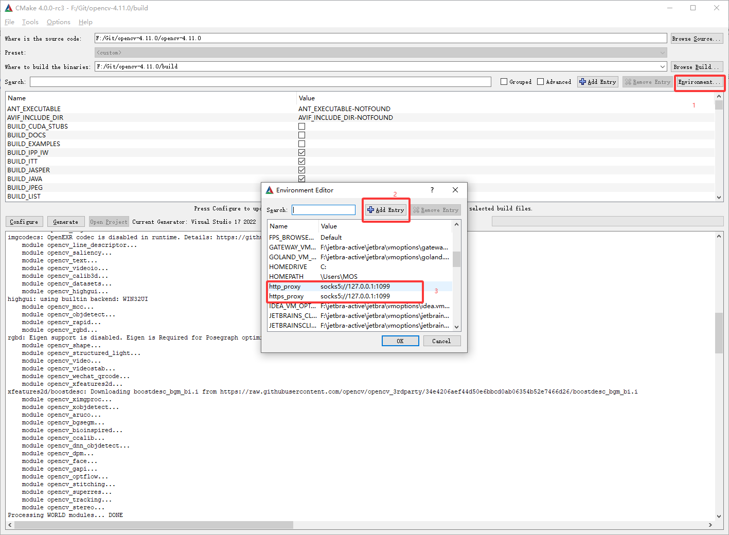729x535 pixels.
Task: Click scroll right arrow of output log
Action: pyautogui.click(x=710, y=525)
